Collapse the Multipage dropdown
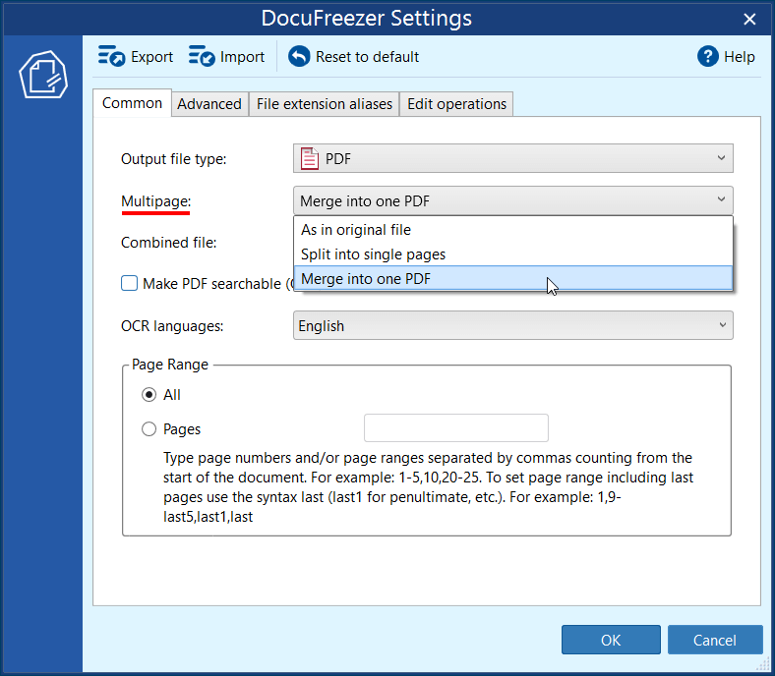 click(x=512, y=201)
